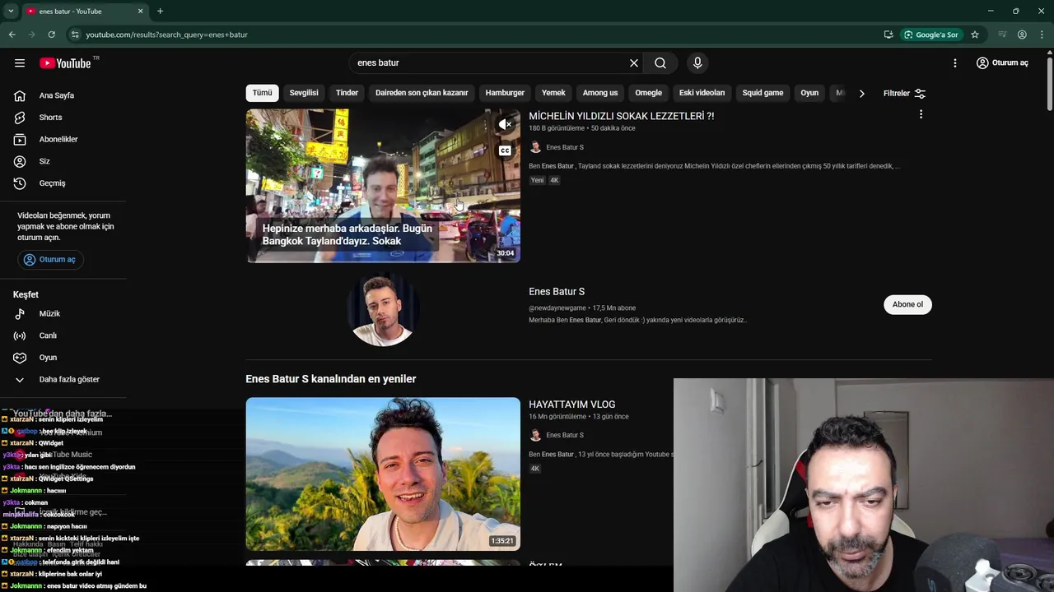Open the Chrome three-dot menu
The image size is (1054, 592).
pos(1042,35)
